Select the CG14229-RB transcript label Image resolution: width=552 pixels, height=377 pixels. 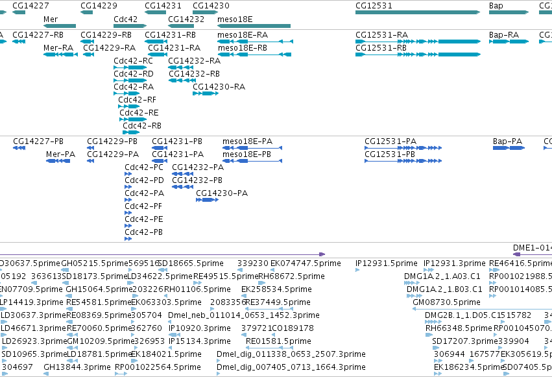(x=106, y=35)
